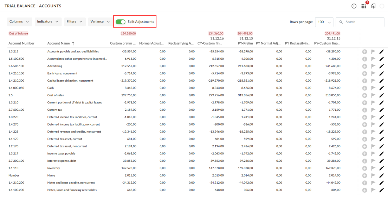Image resolution: width=388 pixels, height=198 pixels.
Task: Disable the Split Adjustments toggle
Action: click(121, 22)
